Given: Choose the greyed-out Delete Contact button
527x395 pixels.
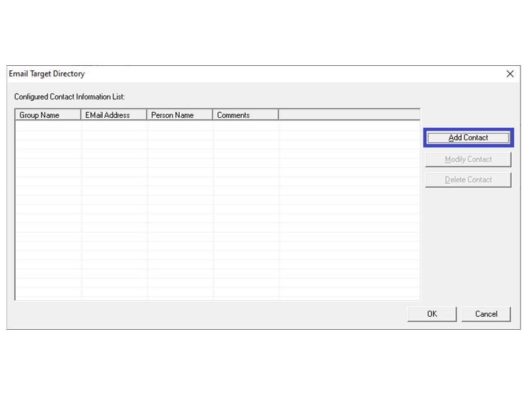Looking at the screenshot, I should (468, 180).
